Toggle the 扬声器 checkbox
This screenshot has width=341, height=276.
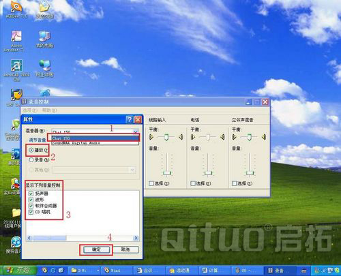(x=31, y=194)
